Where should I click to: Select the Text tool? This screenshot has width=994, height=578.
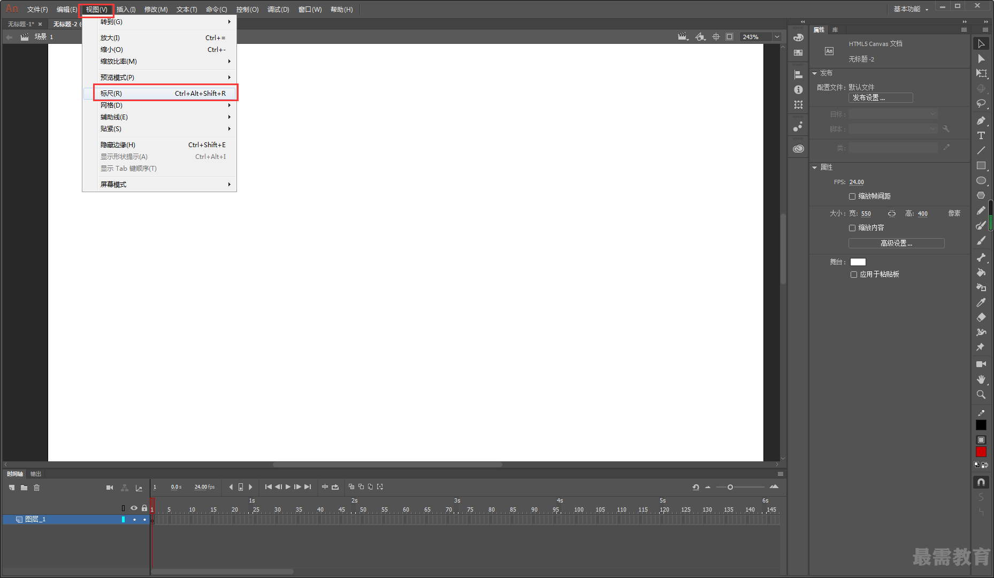981,135
